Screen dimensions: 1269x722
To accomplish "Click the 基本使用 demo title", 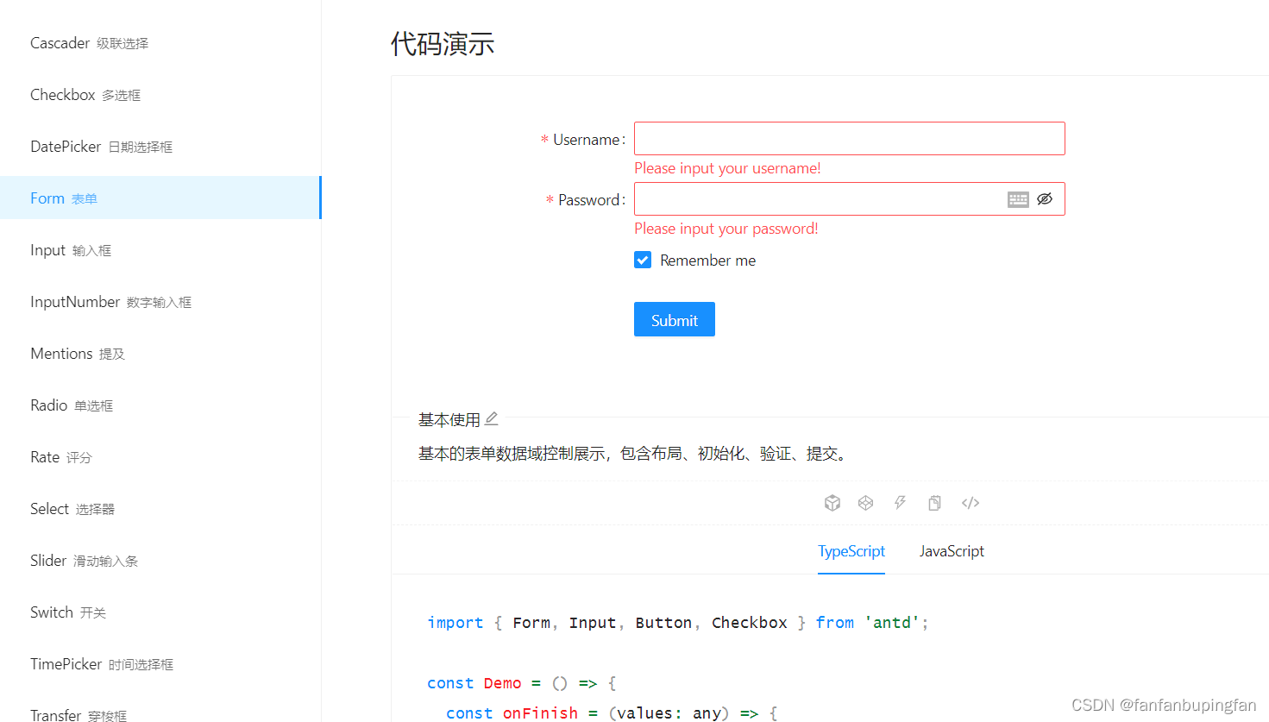I will click(x=449, y=420).
